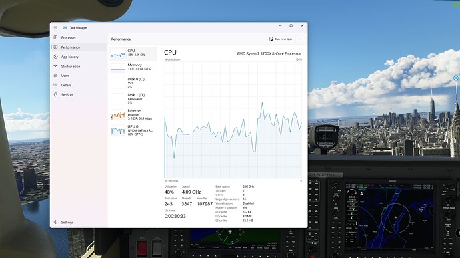
Task: Open the three-dots more options menu
Action: coord(301,39)
